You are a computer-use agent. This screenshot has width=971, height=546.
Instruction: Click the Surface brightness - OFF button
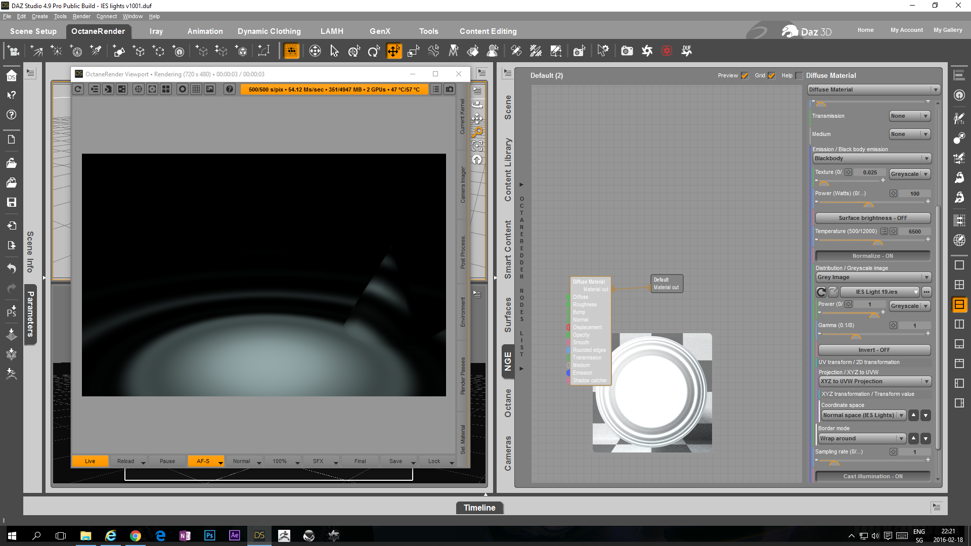[872, 218]
